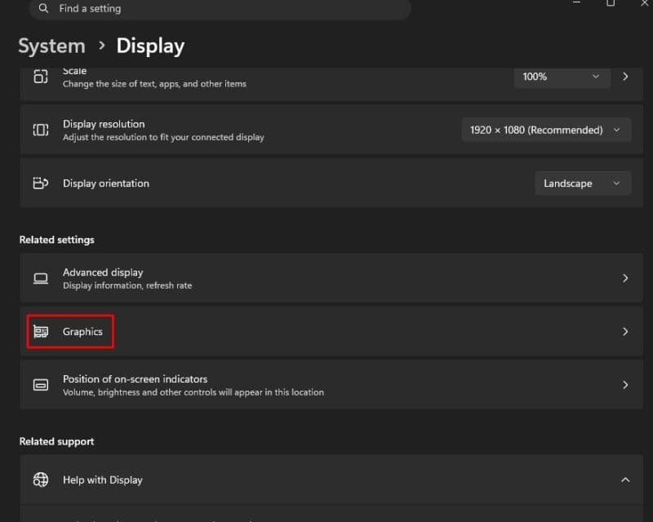
Task: Click the search magnifier icon
Action: 41,8
